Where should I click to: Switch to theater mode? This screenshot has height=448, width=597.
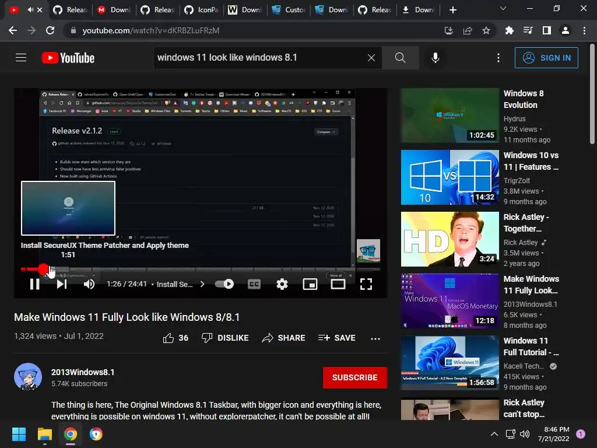coord(338,284)
